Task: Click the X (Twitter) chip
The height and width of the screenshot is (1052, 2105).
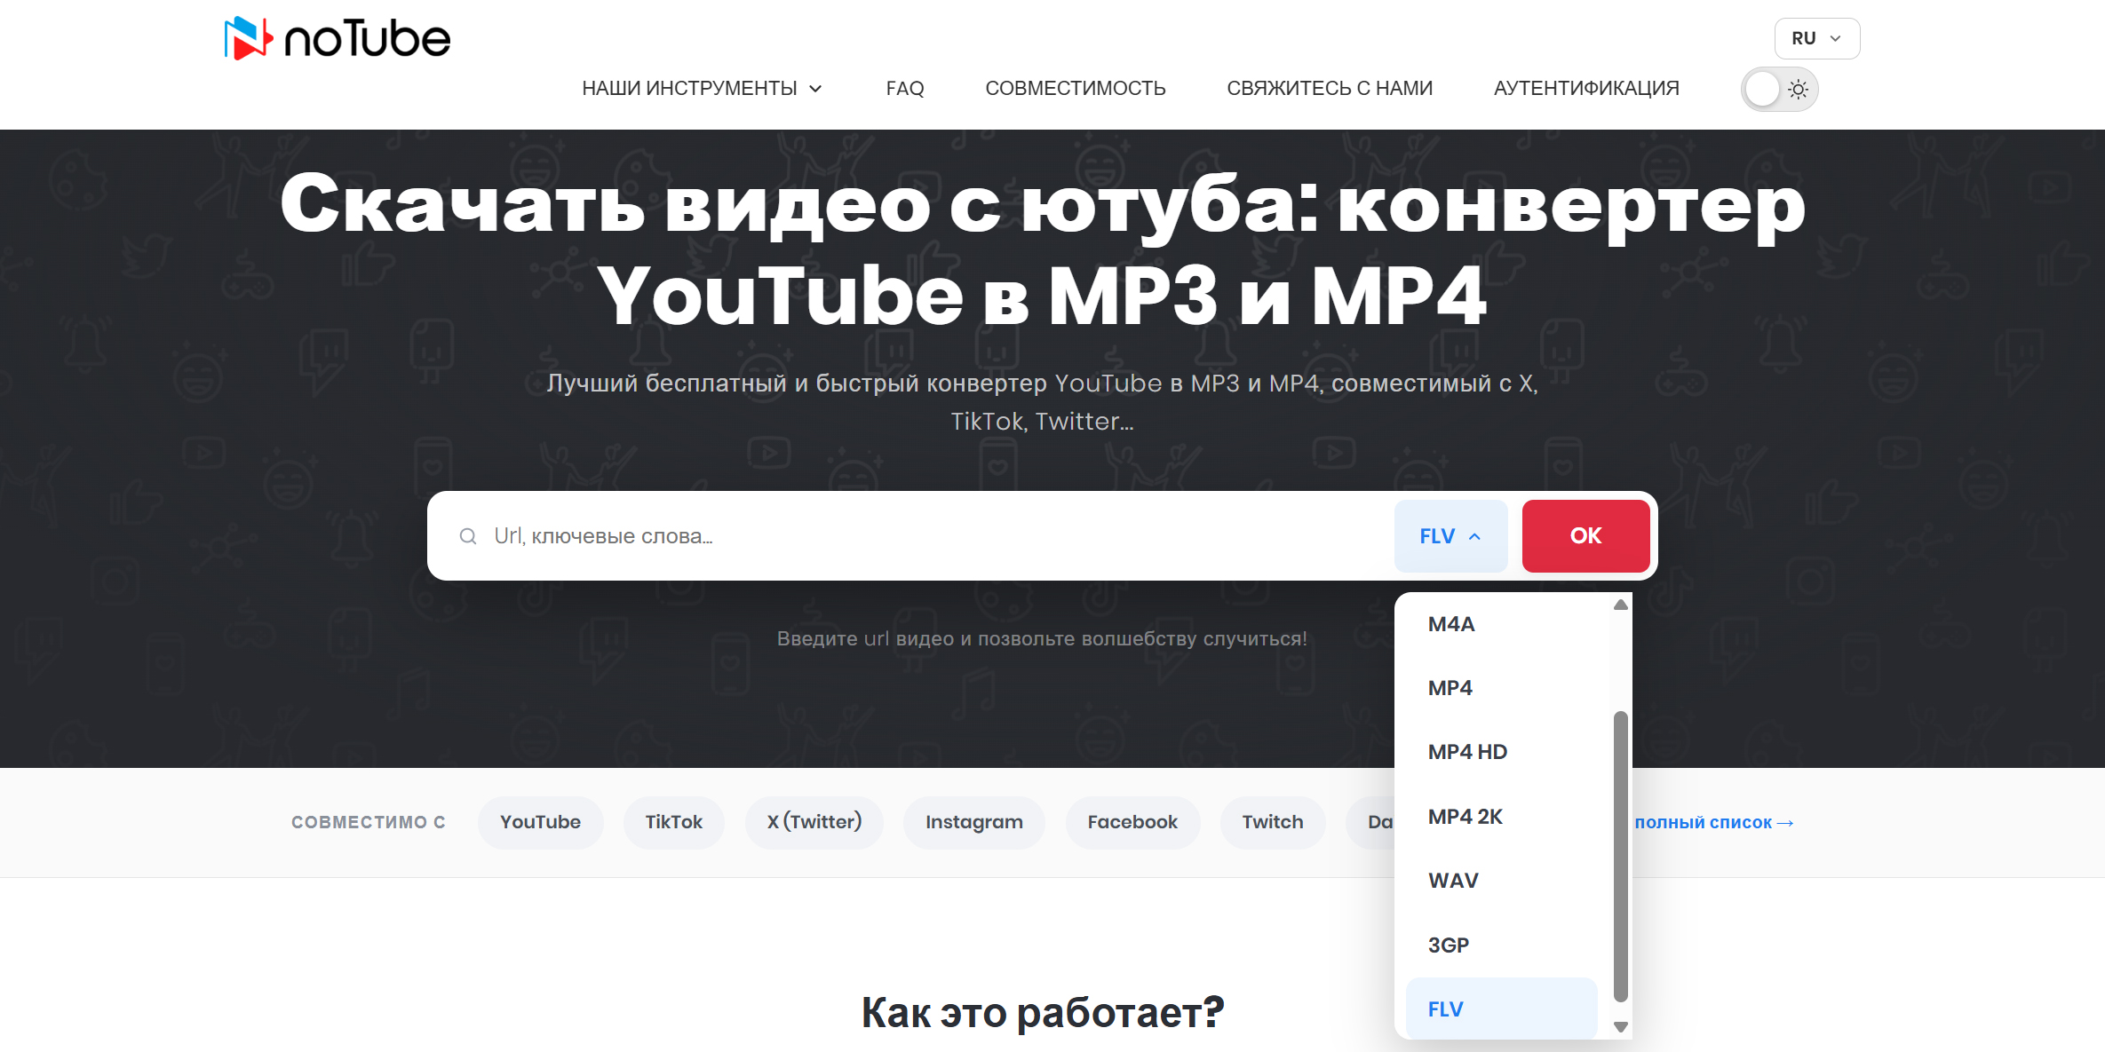Action: (814, 822)
